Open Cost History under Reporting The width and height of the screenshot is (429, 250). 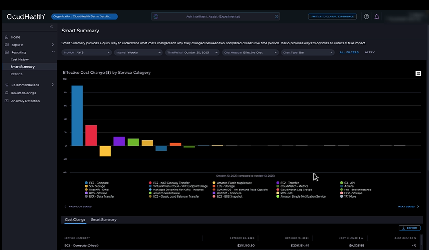(x=20, y=60)
